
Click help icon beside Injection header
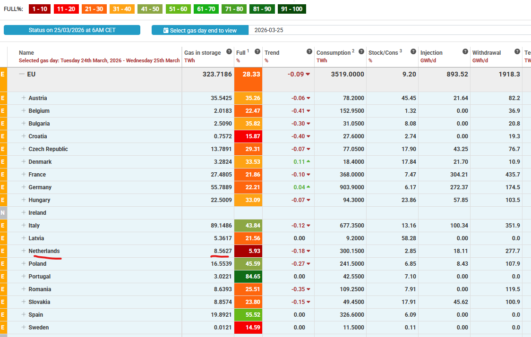click(465, 51)
